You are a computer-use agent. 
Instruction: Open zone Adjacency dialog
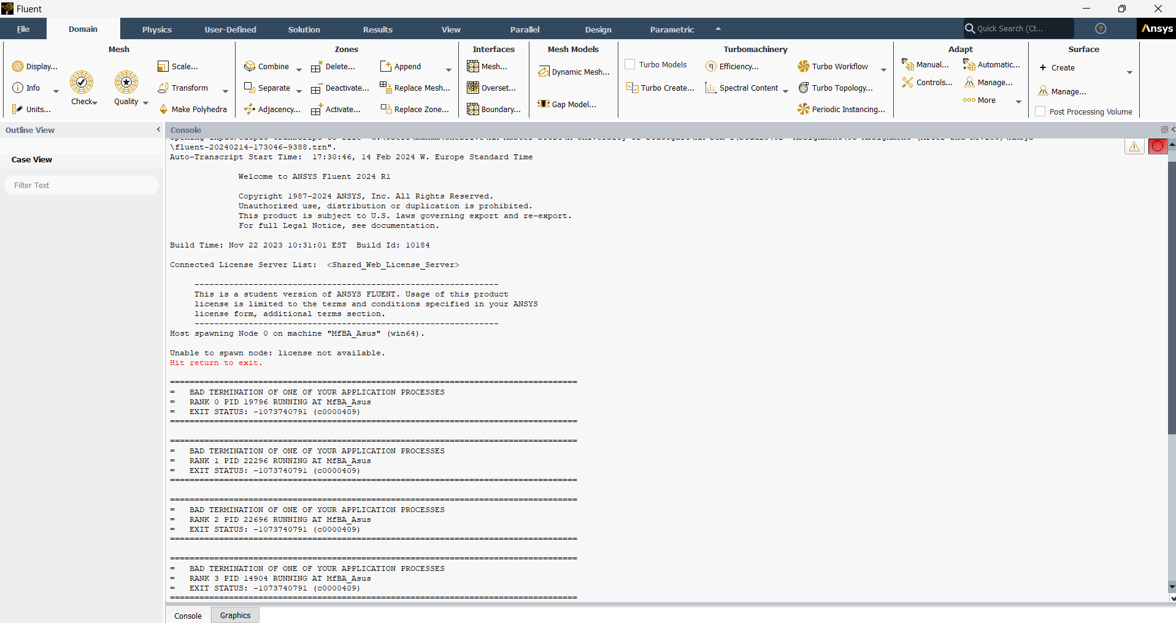tap(272, 109)
